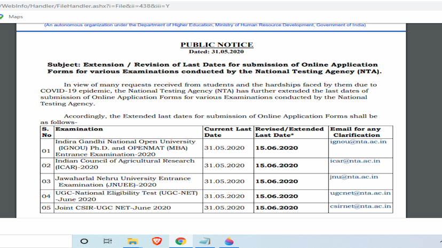Screen dimensions: 442x248
Task: Open the grey app icon right of Chrome
Action: point(205,241)
